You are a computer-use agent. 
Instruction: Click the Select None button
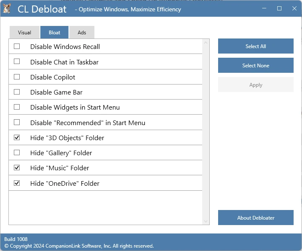click(x=255, y=65)
